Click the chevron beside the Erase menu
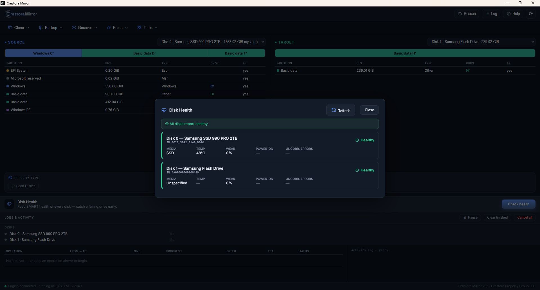 click(x=127, y=28)
